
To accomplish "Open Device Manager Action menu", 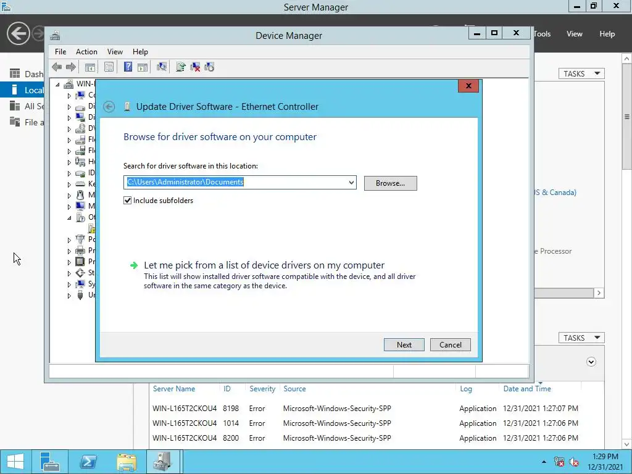I will pyautogui.click(x=86, y=52).
